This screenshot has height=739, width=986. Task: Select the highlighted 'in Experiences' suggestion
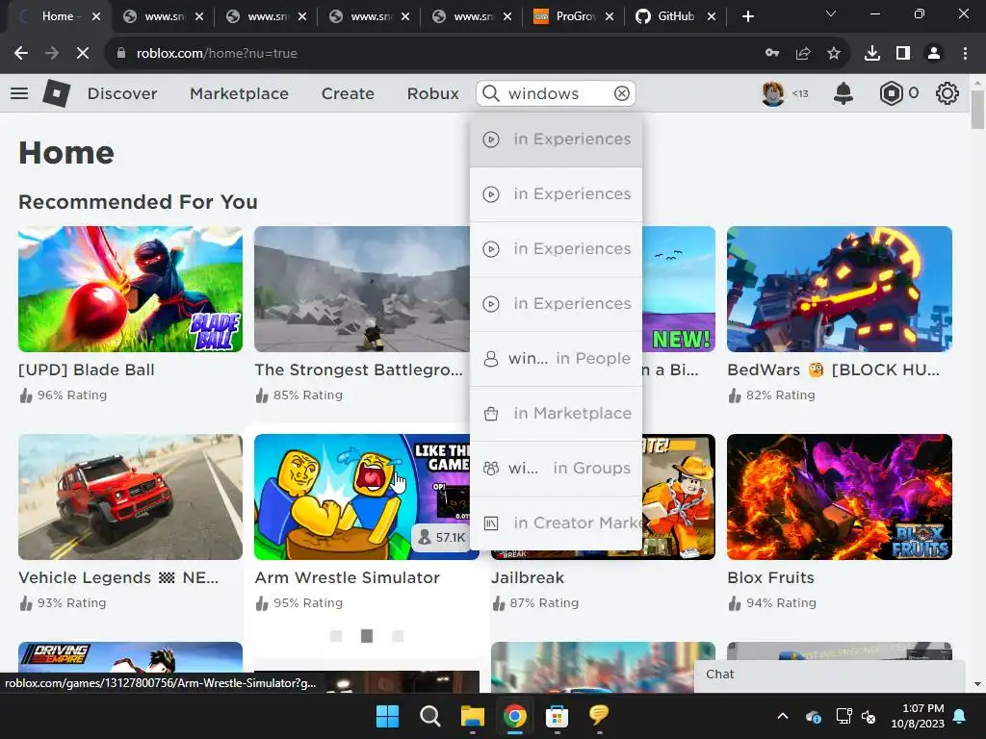coord(556,140)
